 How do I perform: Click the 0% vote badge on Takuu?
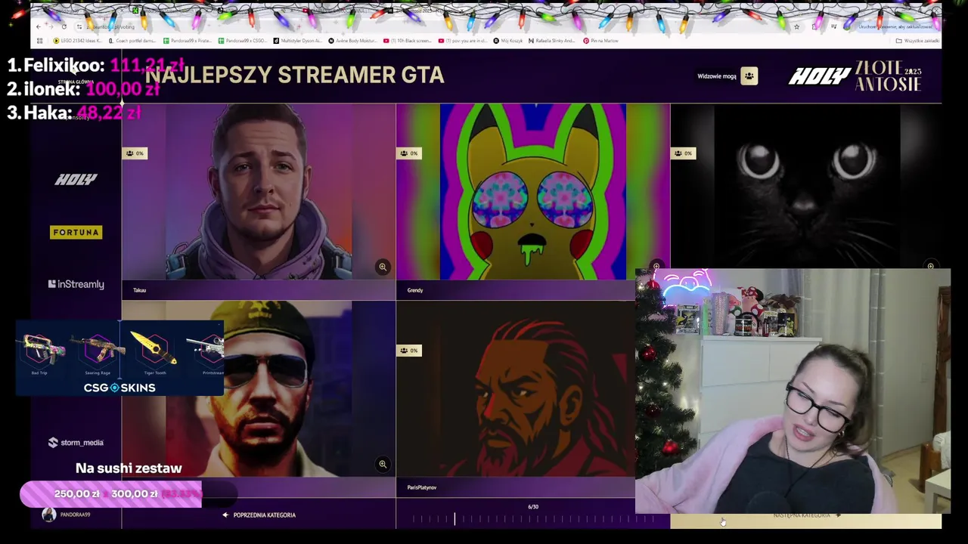135,153
